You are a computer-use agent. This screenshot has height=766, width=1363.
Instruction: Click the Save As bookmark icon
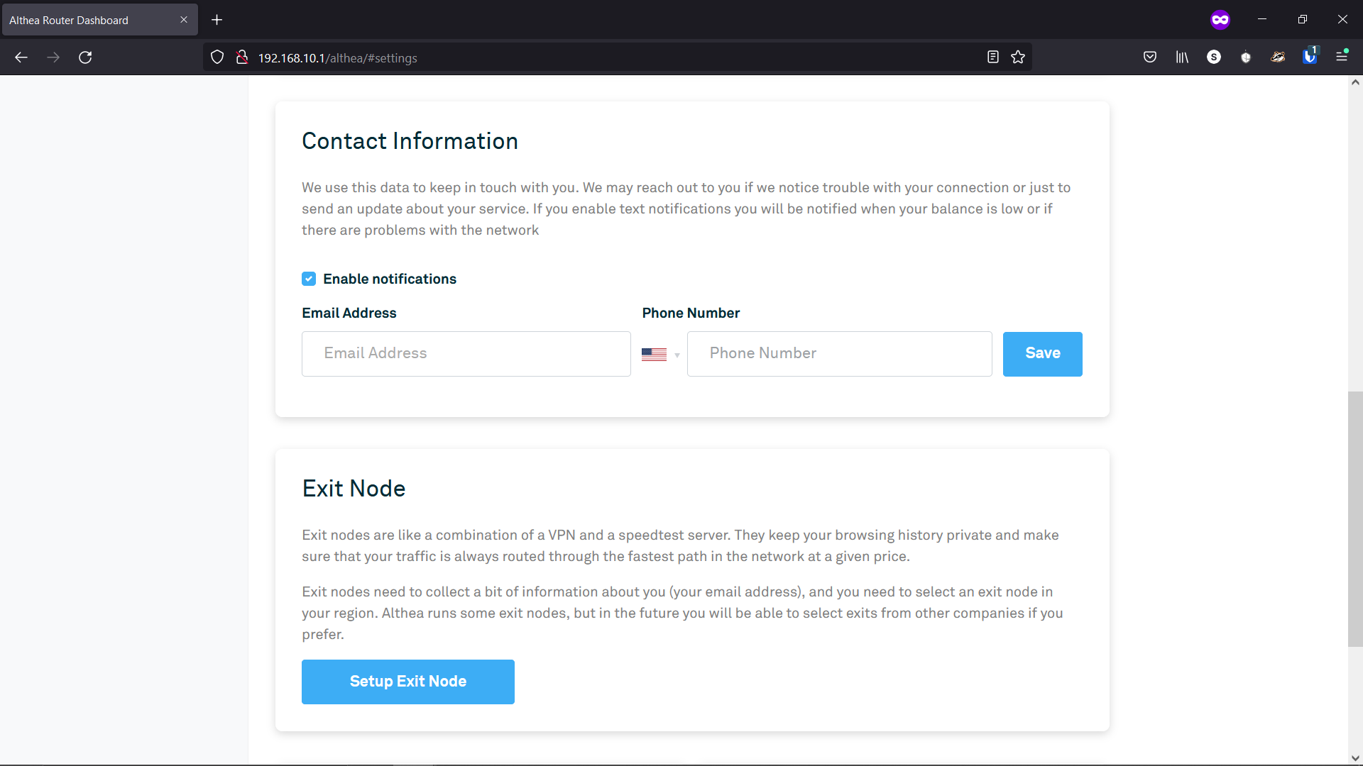point(1019,57)
